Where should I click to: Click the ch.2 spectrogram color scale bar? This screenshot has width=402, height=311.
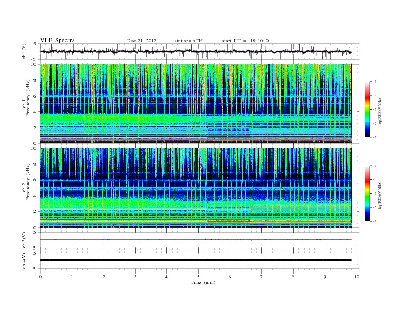pyautogui.click(x=367, y=194)
